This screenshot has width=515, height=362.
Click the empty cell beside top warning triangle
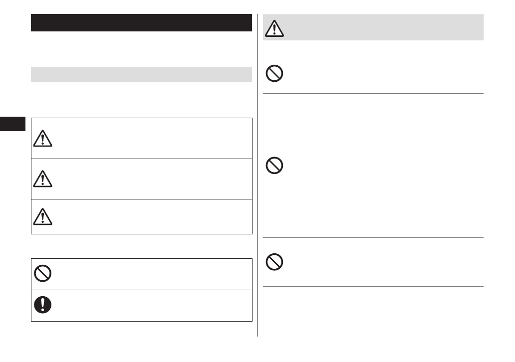coord(150,139)
